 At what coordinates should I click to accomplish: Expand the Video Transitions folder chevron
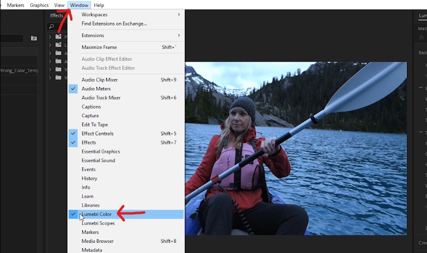50,78
